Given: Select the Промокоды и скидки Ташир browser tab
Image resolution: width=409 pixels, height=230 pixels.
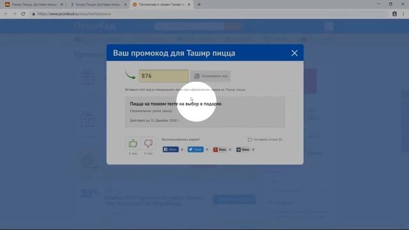Looking at the screenshot, I should 161,4.
